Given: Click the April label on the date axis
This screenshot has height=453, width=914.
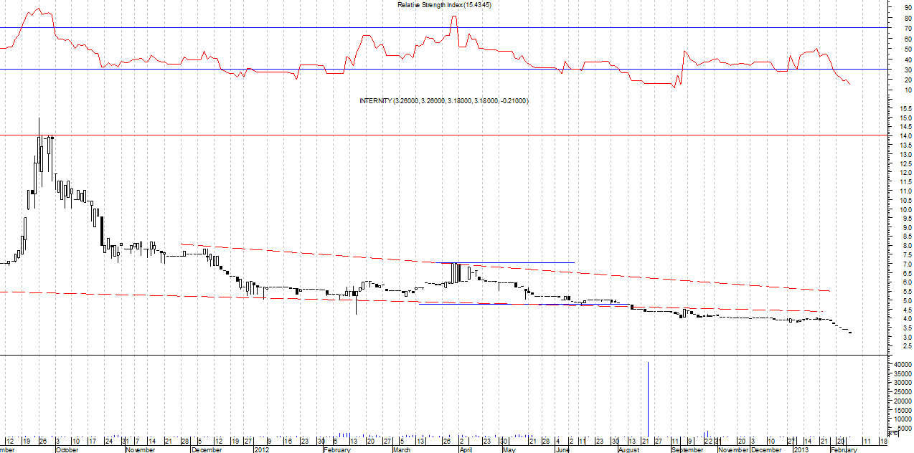Looking at the screenshot, I should [465, 450].
